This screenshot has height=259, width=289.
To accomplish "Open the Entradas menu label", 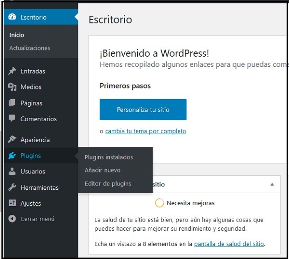I will point(33,71).
